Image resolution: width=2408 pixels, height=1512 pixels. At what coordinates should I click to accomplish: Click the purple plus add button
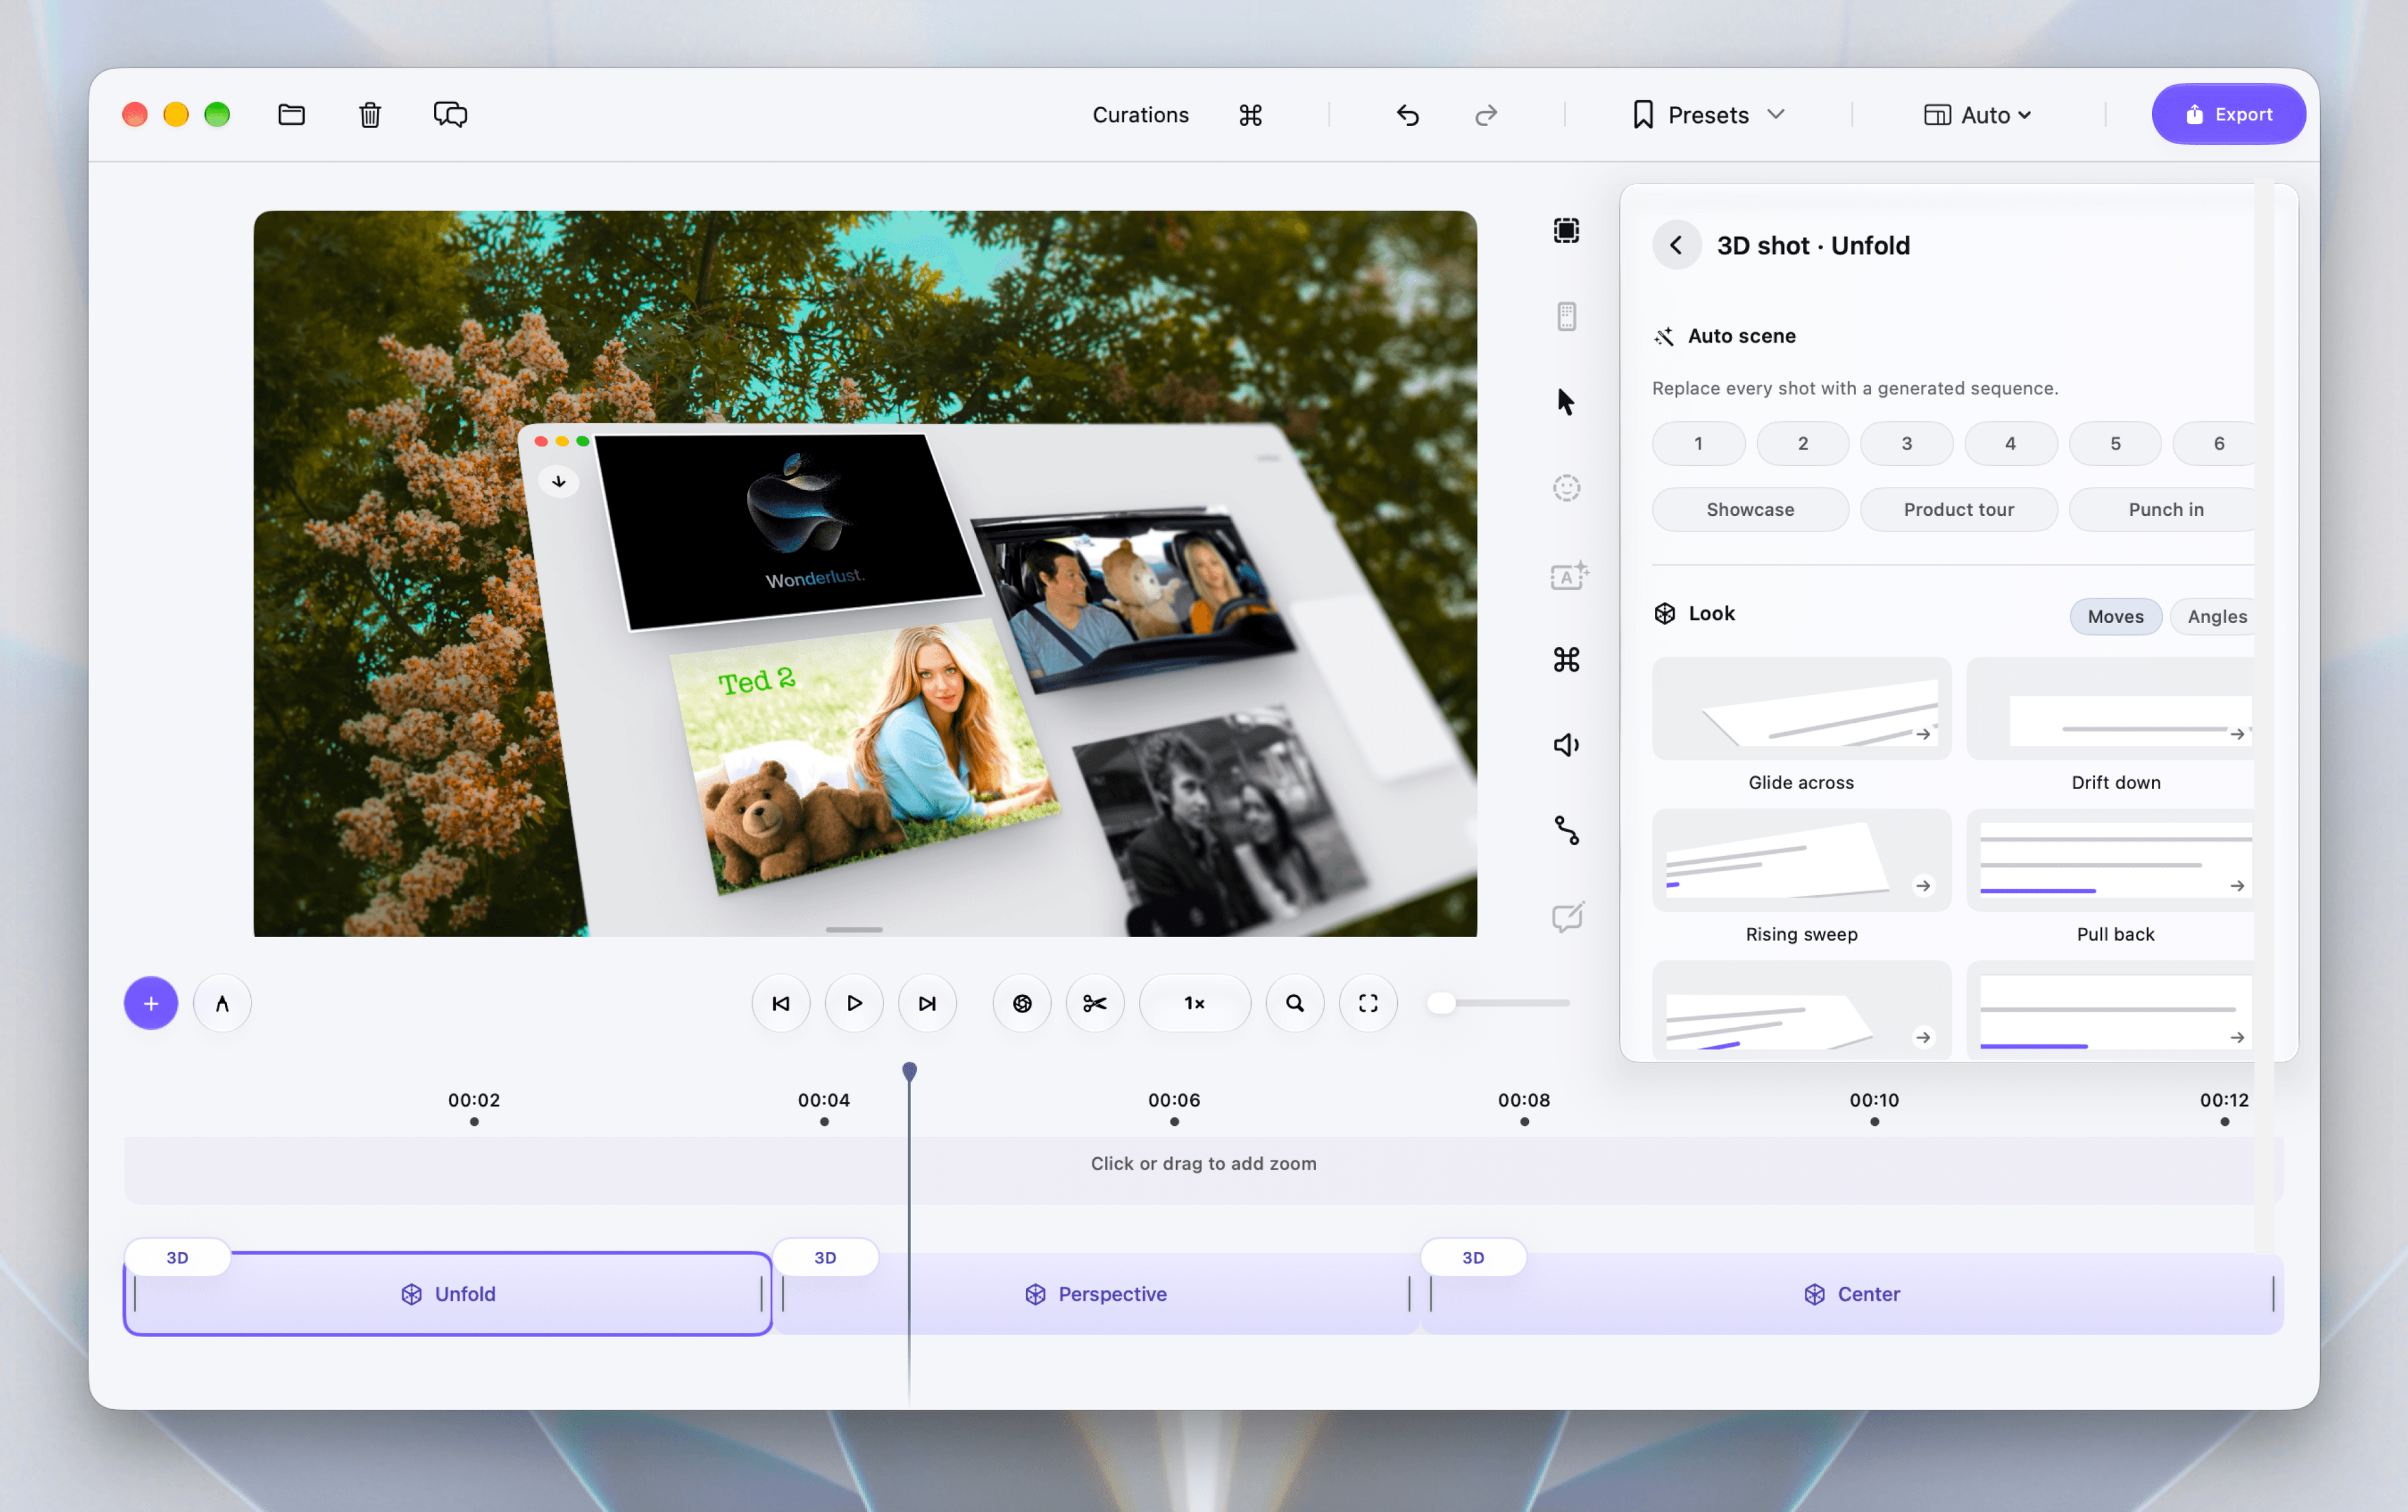pos(151,1004)
